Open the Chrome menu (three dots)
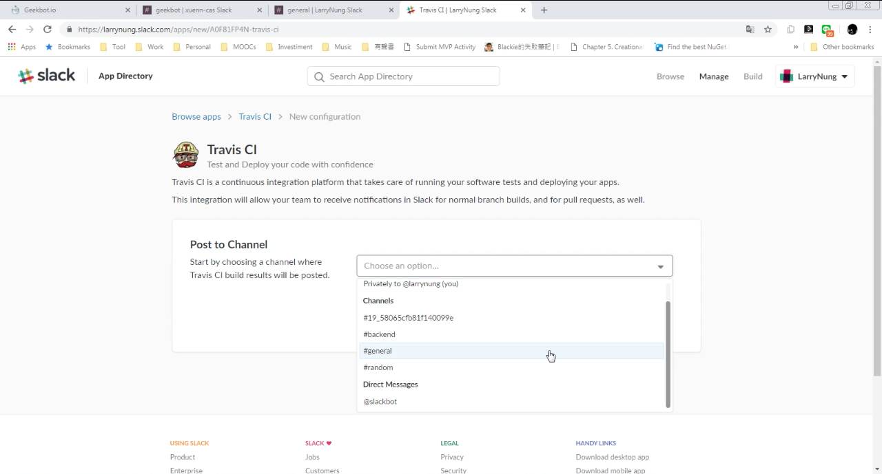Image resolution: width=882 pixels, height=474 pixels. (871, 30)
